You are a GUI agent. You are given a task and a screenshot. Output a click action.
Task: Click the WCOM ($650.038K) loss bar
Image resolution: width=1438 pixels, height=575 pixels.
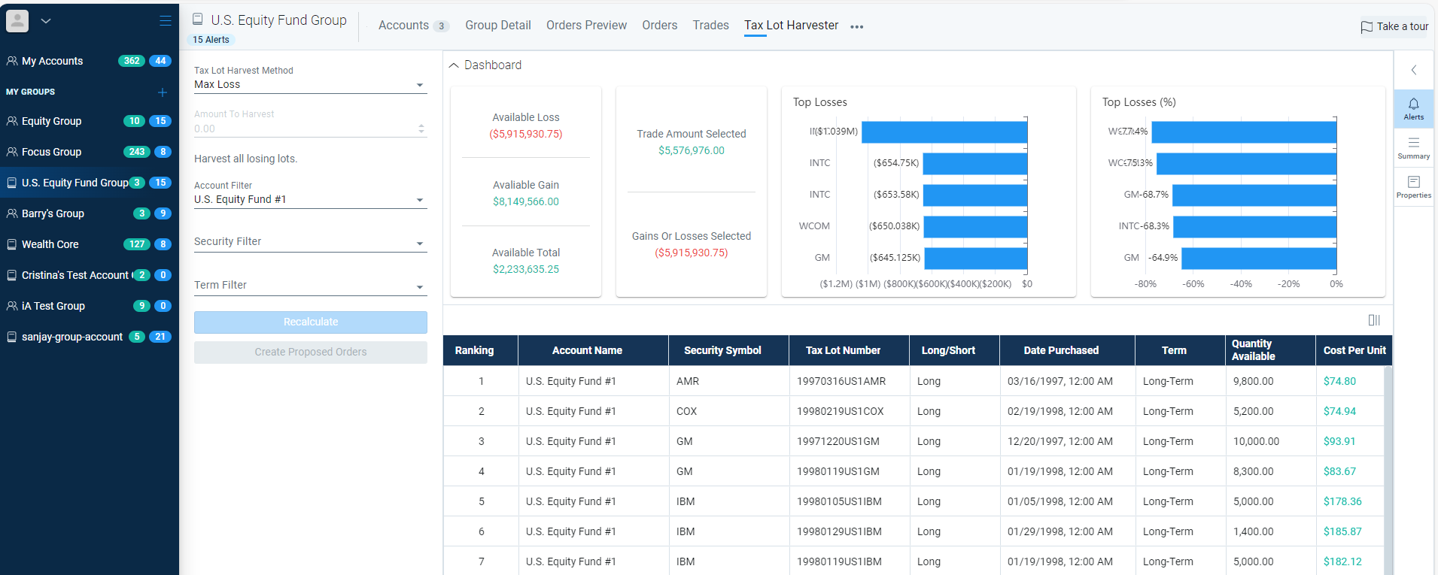pos(975,226)
